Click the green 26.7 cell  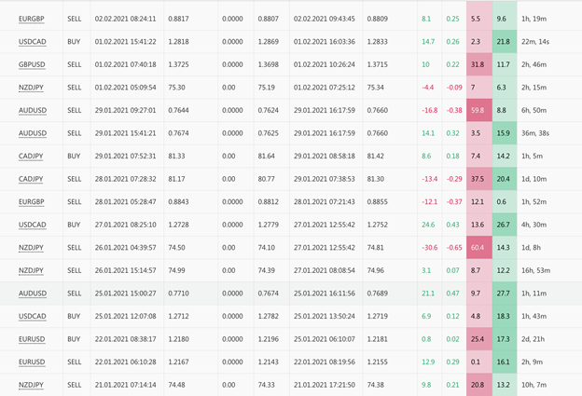click(504, 224)
